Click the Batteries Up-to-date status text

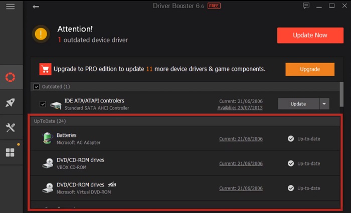tap(309, 139)
